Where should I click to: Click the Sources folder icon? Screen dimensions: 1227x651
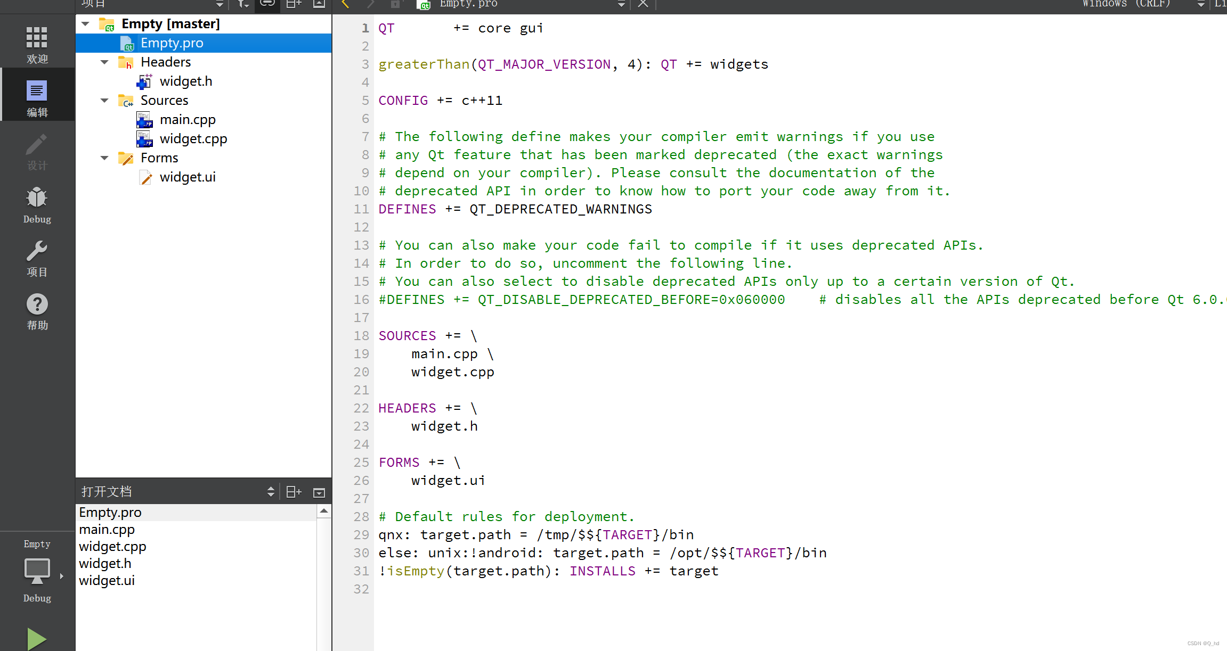pyautogui.click(x=126, y=101)
